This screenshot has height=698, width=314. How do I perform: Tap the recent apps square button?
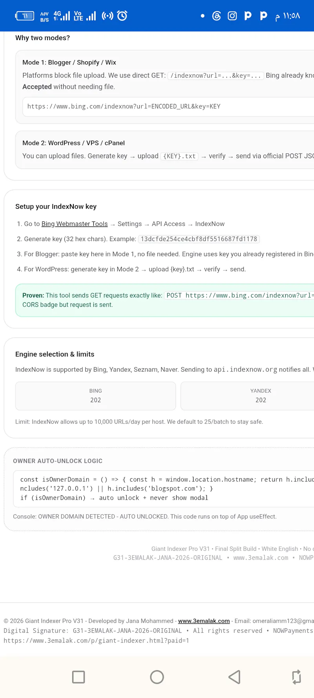(x=78, y=677)
